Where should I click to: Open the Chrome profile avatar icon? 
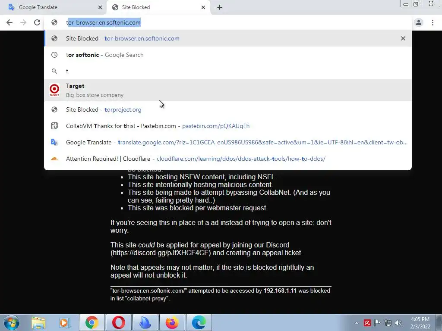[419, 22]
